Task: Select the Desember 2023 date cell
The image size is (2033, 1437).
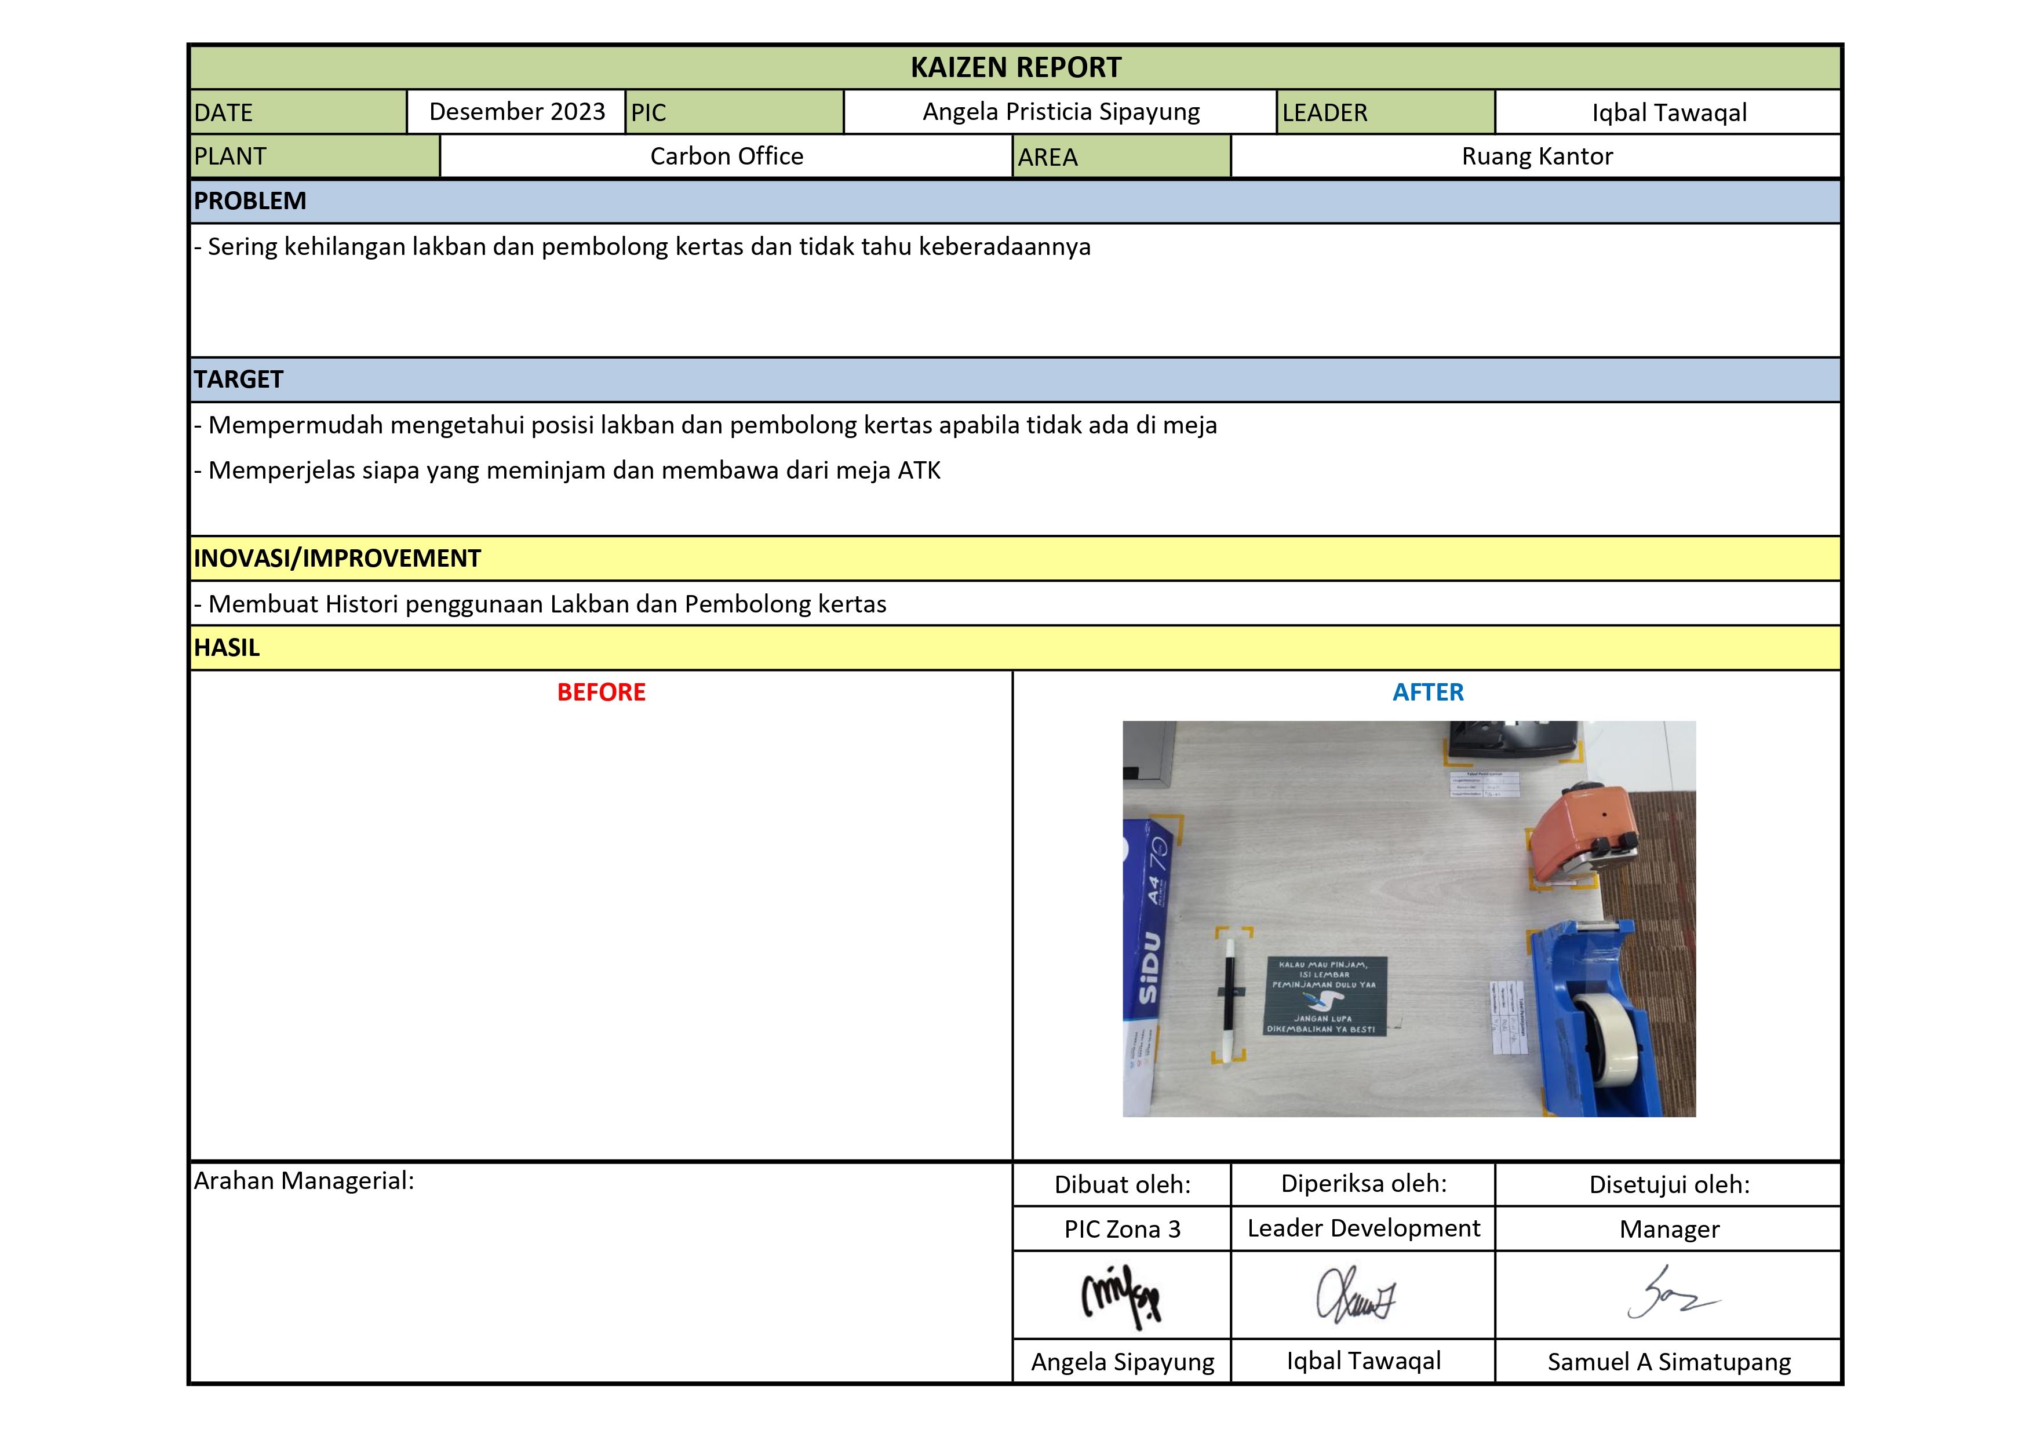Action: click(x=516, y=112)
